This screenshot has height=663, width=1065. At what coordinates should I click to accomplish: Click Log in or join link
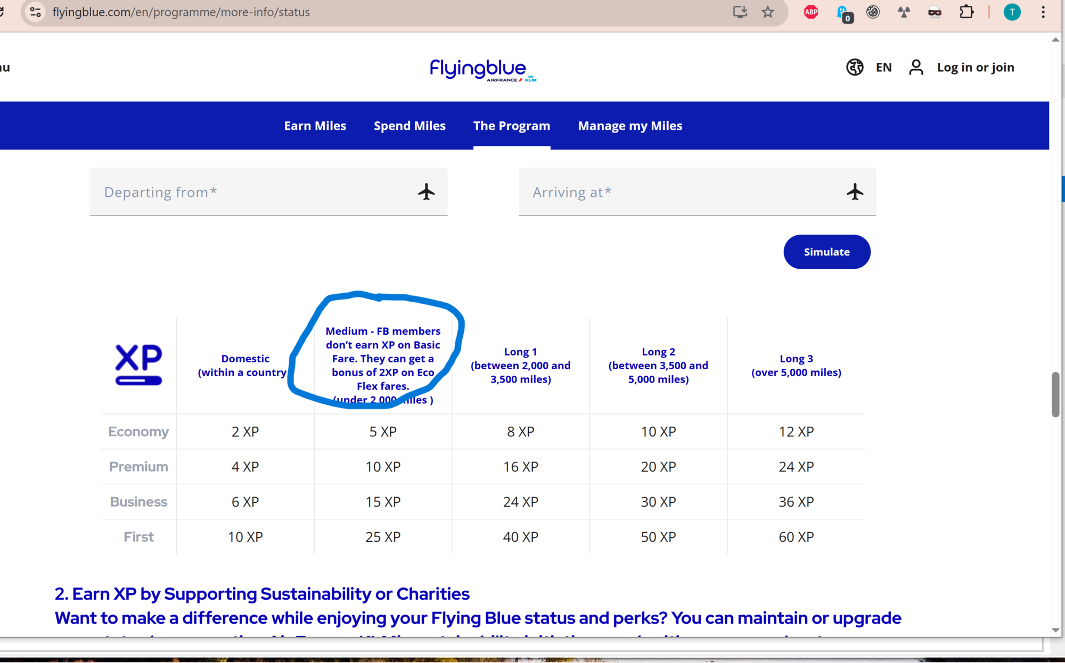coord(976,67)
